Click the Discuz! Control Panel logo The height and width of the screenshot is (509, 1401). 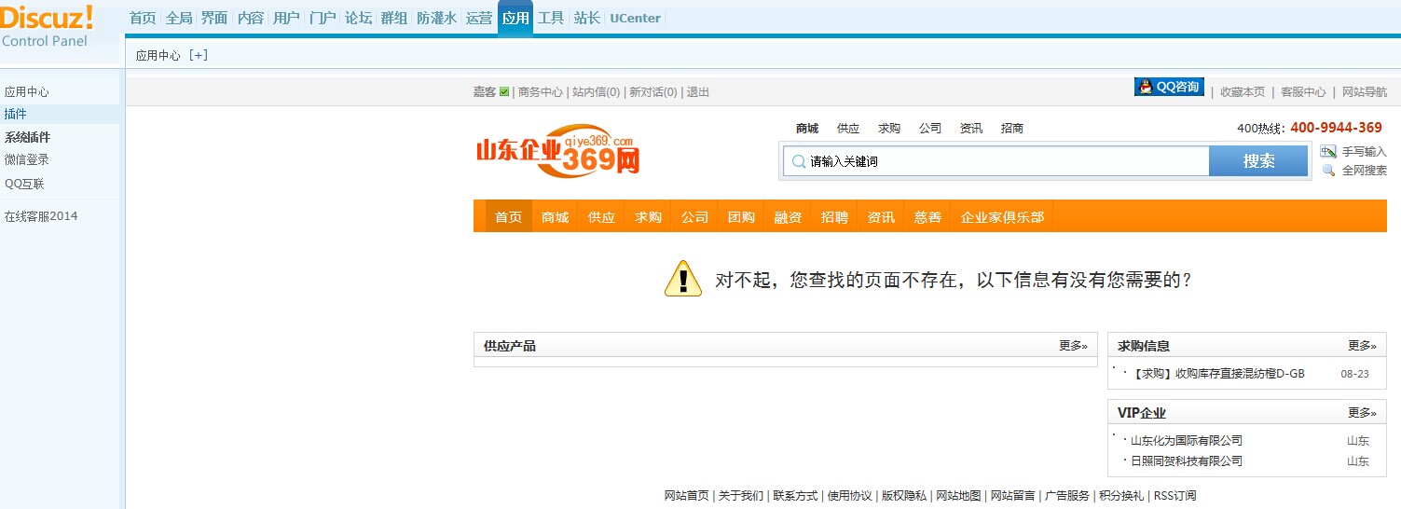[x=48, y=26]
